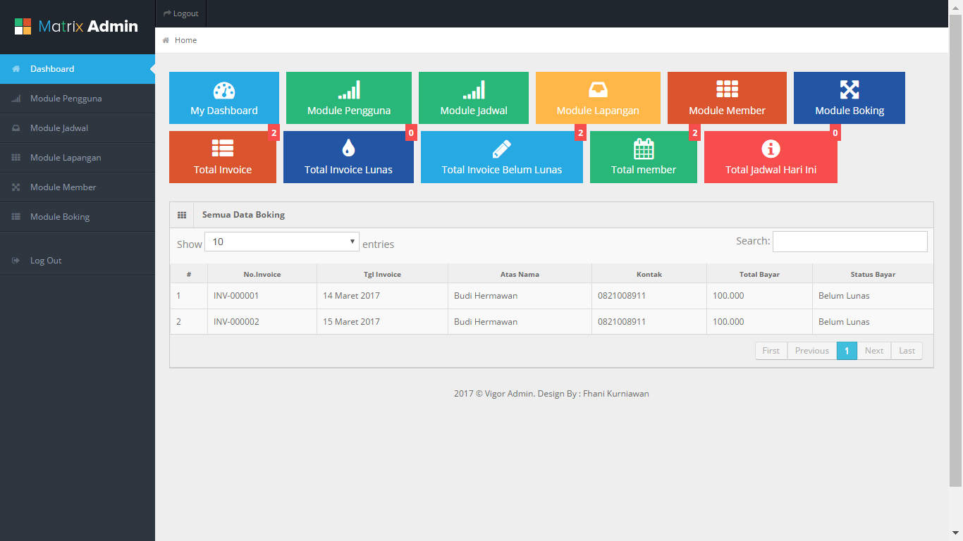This screenshot has width=963, height=541.
Task: Click Total Jadwal Hari Ini info tile
Action: point(771,157)
